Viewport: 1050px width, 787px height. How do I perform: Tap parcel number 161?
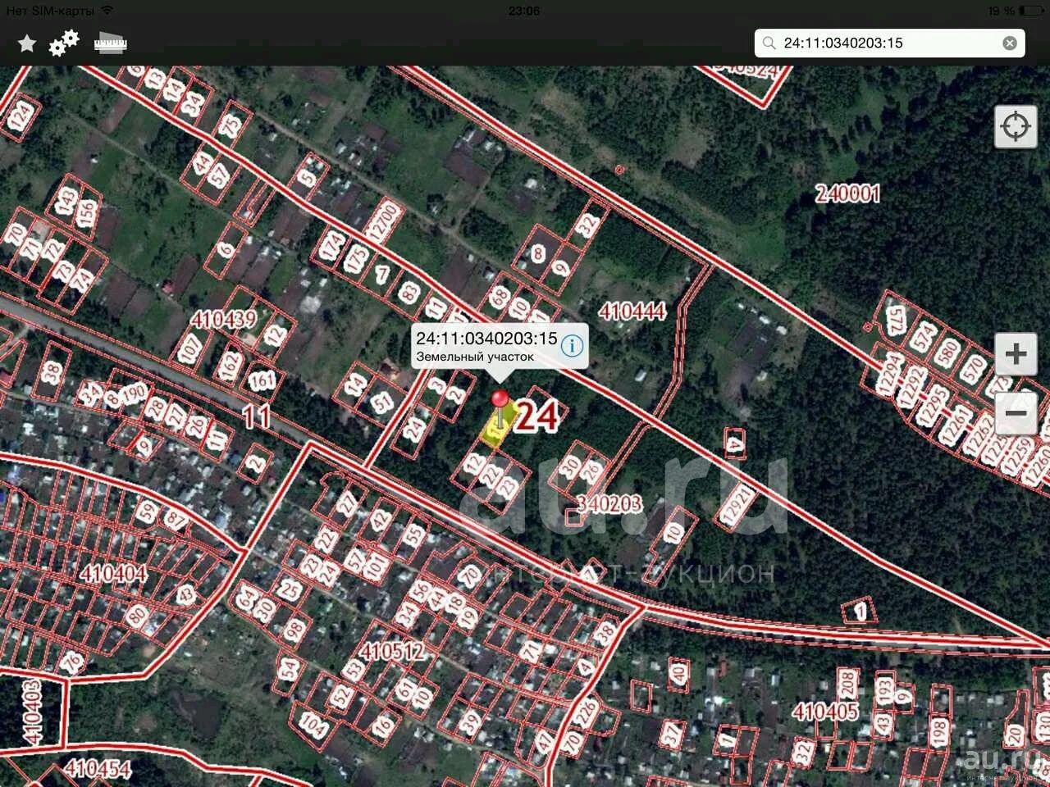click(262, 381)
